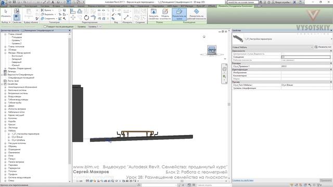This screenshot has height=187, width=333.
Task: Click the zoom icon on the navigation bar
Action: pos(224,76)
